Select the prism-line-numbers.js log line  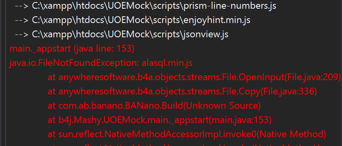point(145,6)
